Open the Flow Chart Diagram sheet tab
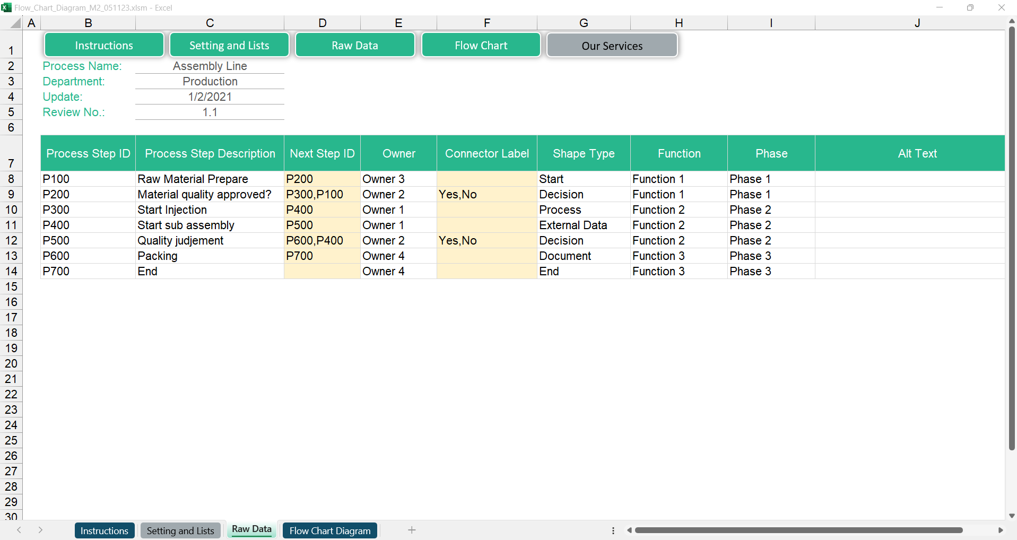 coord(329,530)
